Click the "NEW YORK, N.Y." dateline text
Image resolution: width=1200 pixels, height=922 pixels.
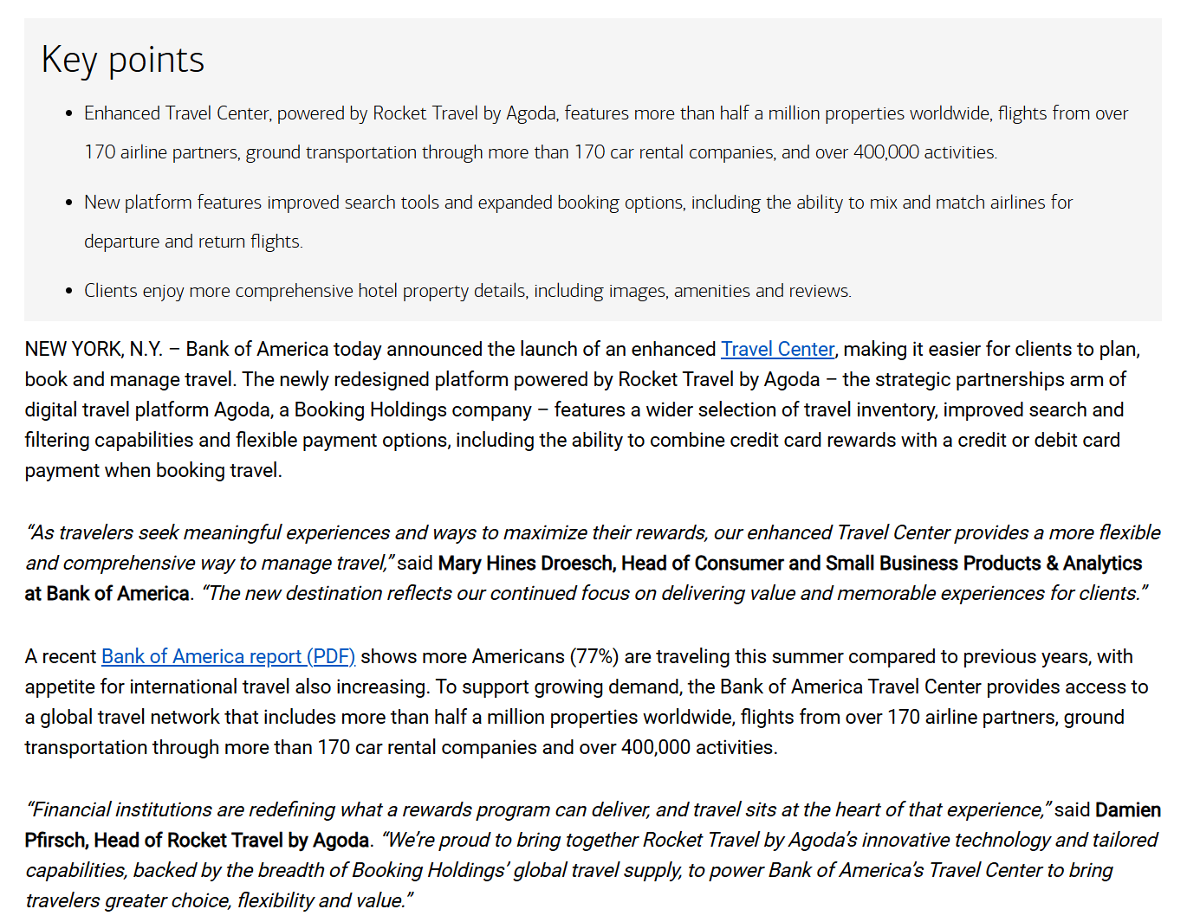[x=94, y=349]
